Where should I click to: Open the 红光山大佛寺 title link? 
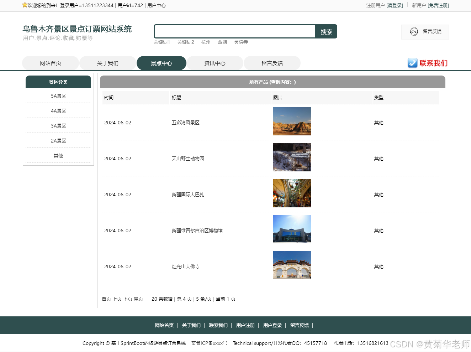[186, 266]
